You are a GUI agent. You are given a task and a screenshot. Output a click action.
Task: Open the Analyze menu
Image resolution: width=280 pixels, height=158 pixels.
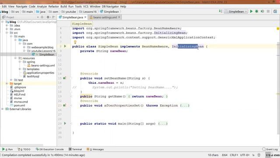pyautogui.click(x=42, y=6)
